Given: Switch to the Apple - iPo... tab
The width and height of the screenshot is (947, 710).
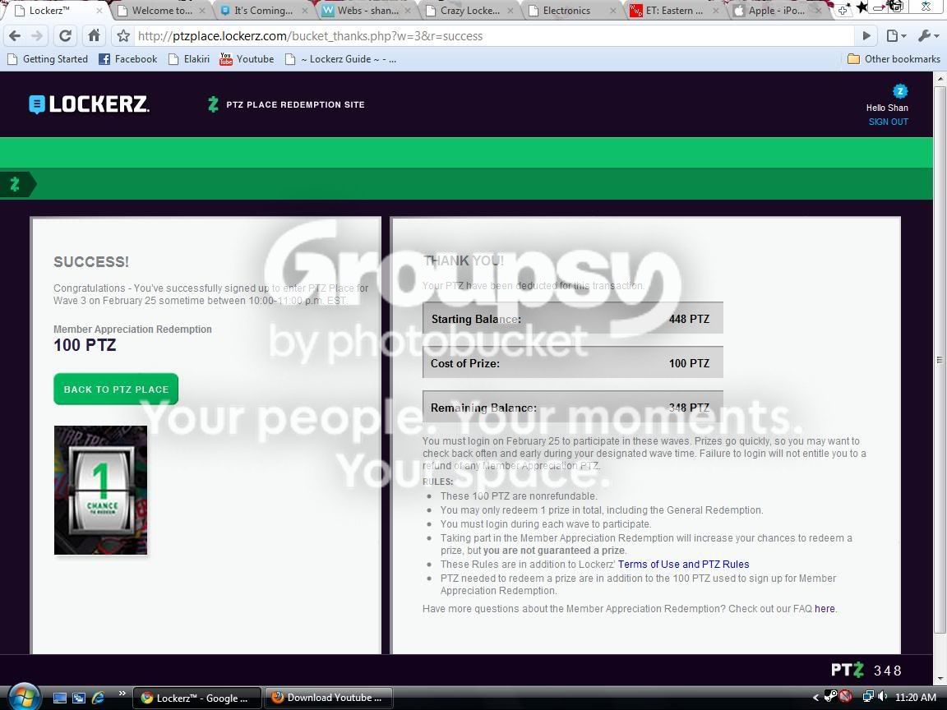Looking at the screenshot, I should [777, 10].
